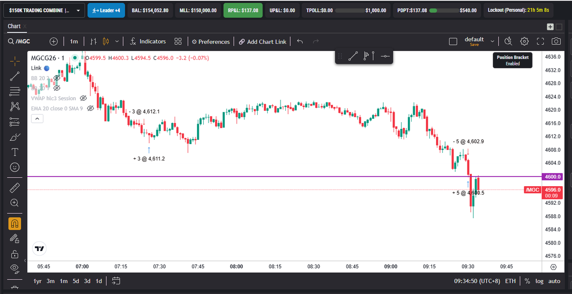Image resolution: width=572 pixels, height=294 pixels.
Task: Open chart settings gear
Action: coord(525,41)
